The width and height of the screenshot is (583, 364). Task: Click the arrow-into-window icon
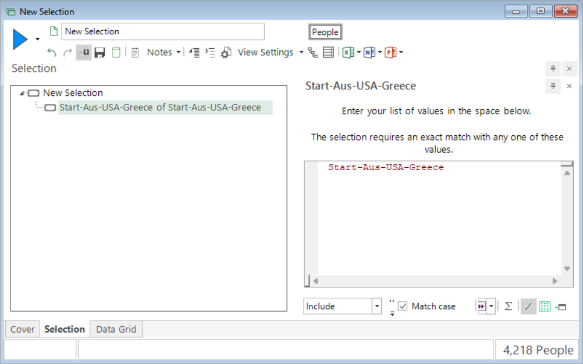pos(560,307)
